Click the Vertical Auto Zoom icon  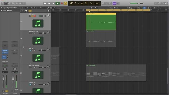click(x=148, y=8)
